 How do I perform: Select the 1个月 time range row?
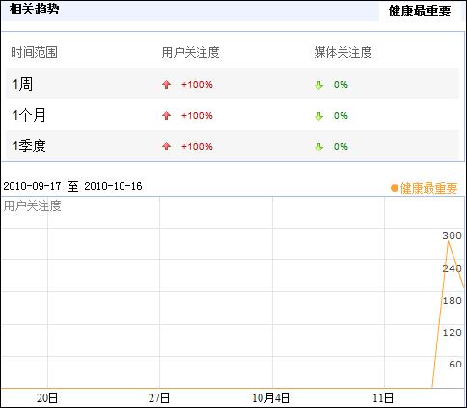[233, 115]
